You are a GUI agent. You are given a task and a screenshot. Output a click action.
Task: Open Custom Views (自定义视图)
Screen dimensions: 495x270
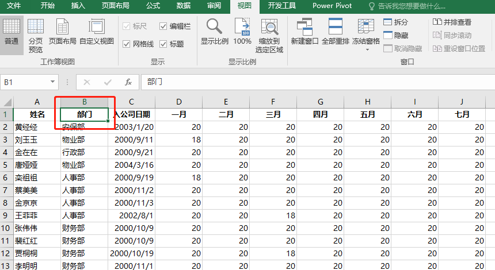(97, 32)
